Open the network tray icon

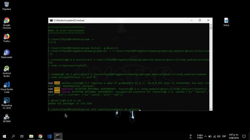214,136
